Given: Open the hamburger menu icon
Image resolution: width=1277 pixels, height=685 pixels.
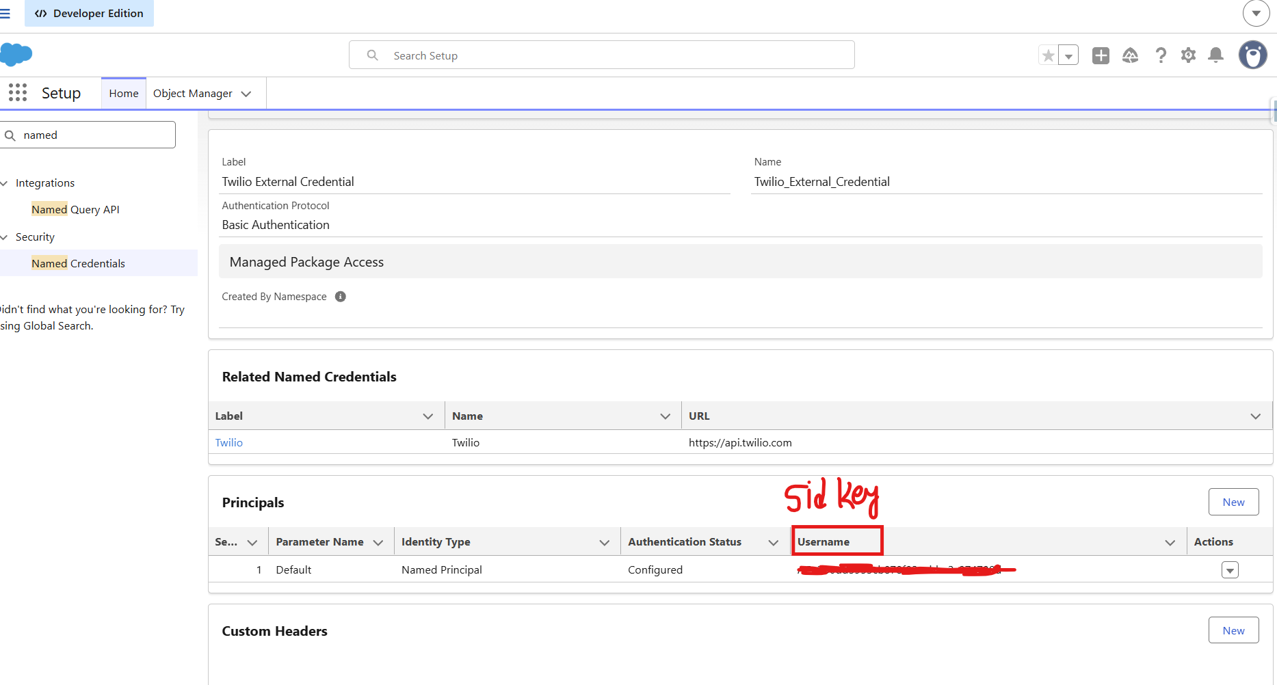Looking at the screenshot, I should pos(5,14).
